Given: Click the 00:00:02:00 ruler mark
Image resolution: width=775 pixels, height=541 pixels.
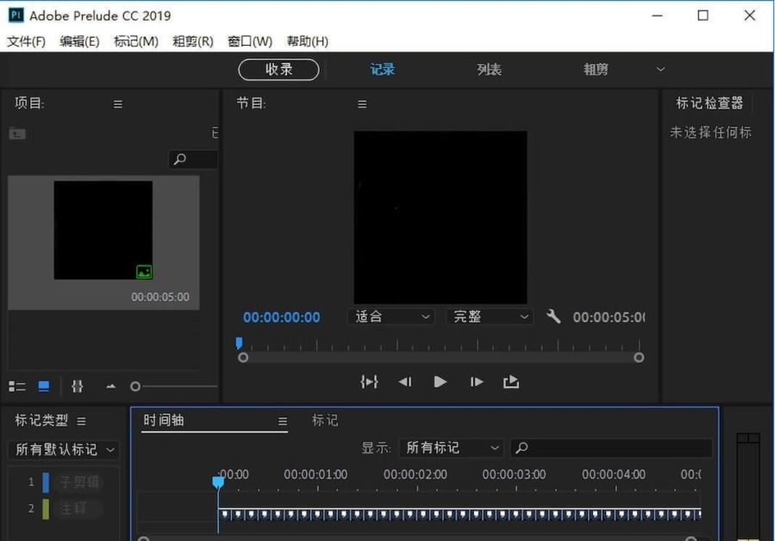Looking at the screenshot, I should tap(416, 475).
